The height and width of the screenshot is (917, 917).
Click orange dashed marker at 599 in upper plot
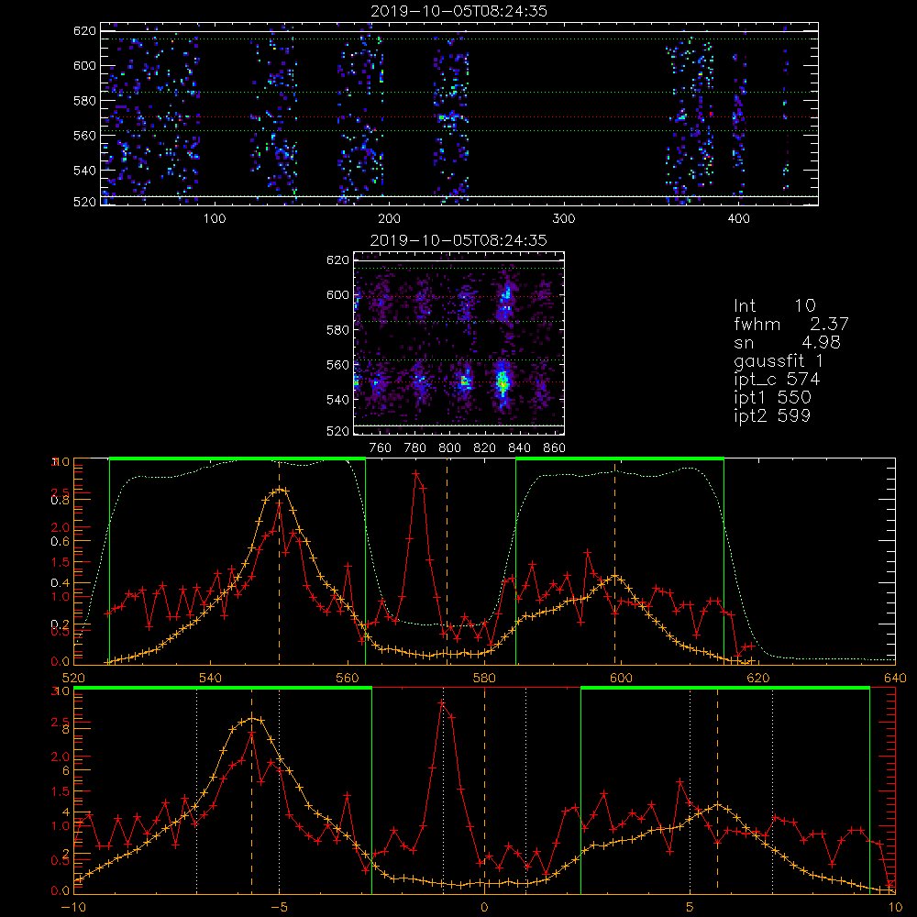pyautogui.click(x=614, y=561)
